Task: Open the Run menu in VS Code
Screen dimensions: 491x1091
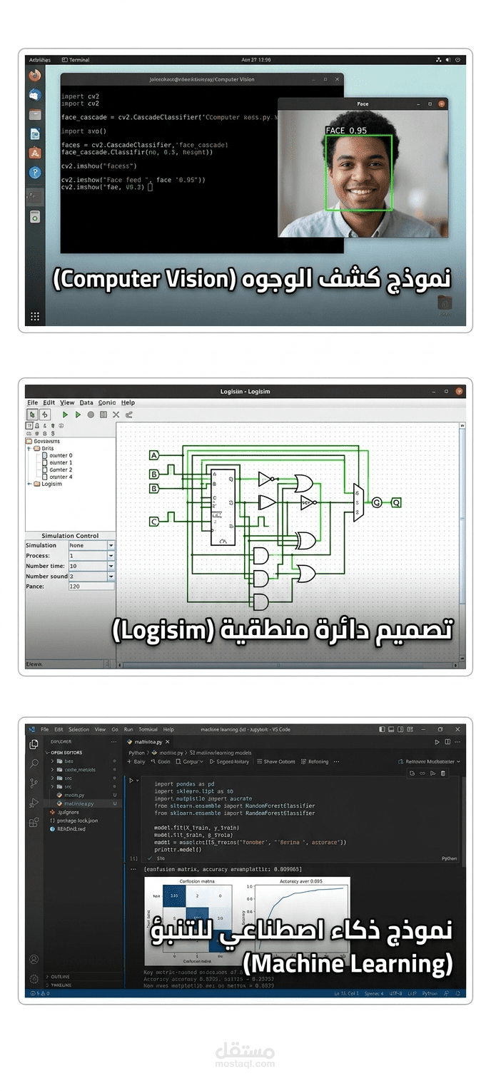Action: coord(128,729)
